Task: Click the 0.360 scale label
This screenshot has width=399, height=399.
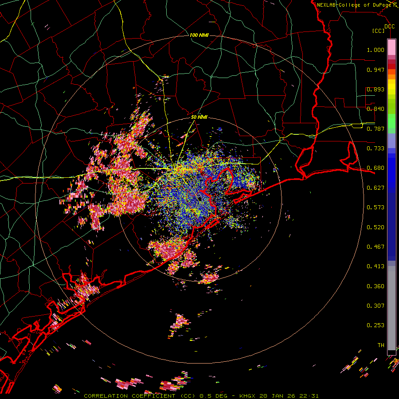Action: [x=376, y=286]
